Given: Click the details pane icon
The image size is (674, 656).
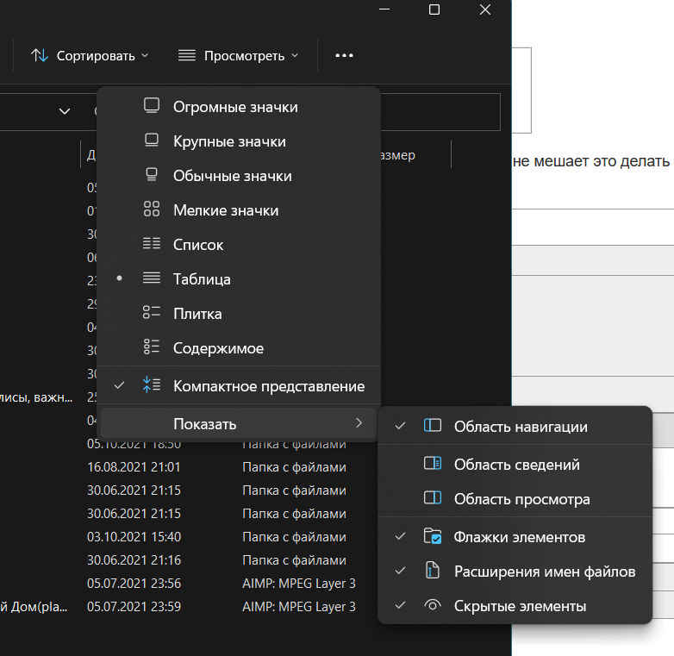Looking at the screenshot, I should tap(433, 464).
